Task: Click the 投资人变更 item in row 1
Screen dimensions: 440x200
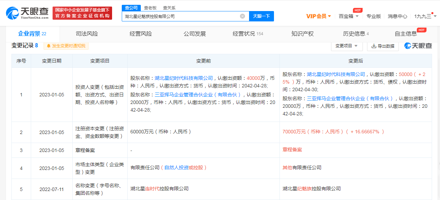Action: [100, 95]
